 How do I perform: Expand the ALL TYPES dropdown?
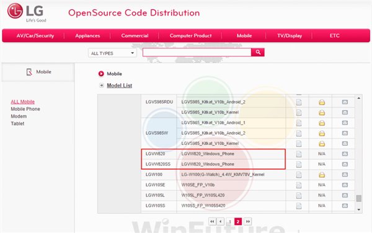[x=112, y=53]
